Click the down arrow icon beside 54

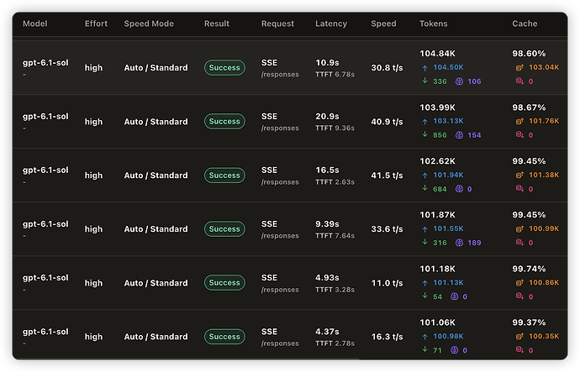click(x=424, y=296)
